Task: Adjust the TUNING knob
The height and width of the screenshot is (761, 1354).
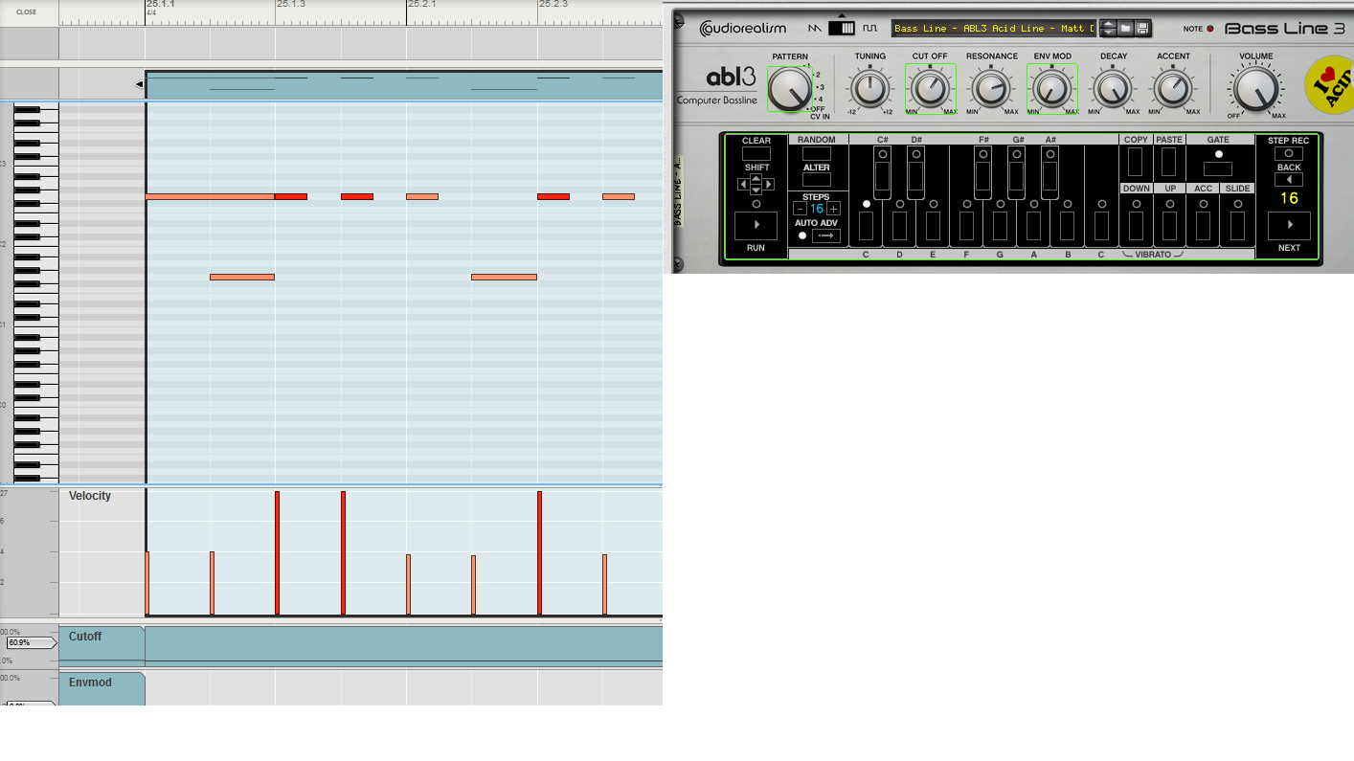Action: pyautogui.click(x=870, y=89)
